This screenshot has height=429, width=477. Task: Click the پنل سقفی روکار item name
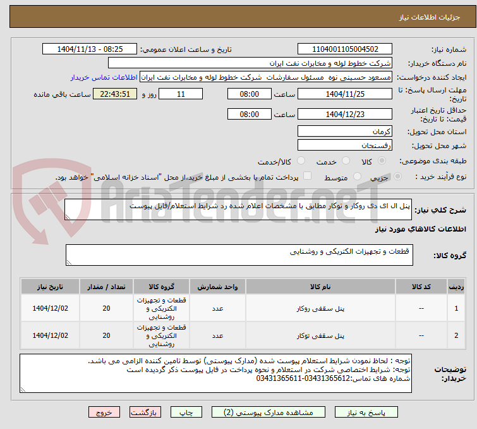320,309
